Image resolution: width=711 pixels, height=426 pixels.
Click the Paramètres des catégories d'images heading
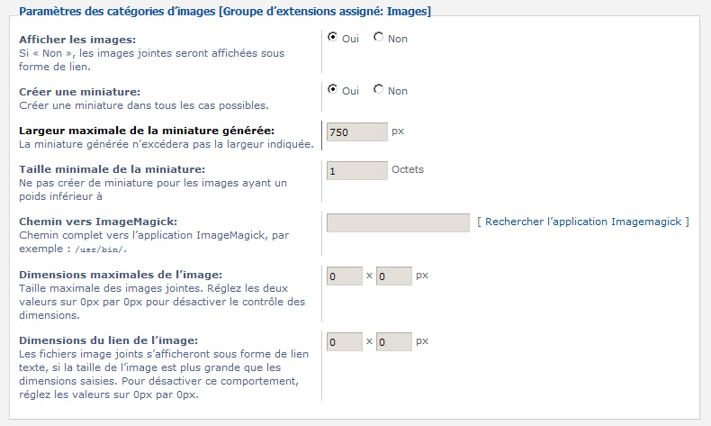224,12
